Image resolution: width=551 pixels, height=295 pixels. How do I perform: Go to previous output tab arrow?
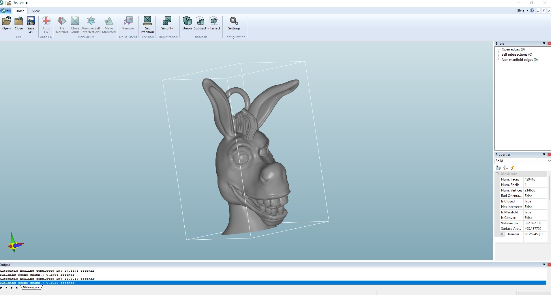(6, 288)
